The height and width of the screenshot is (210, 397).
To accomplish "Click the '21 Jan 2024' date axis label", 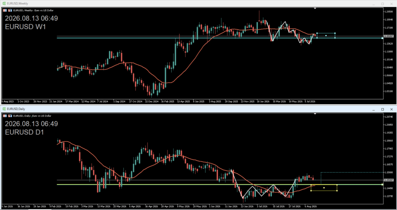I will click(x=56, y=102).
